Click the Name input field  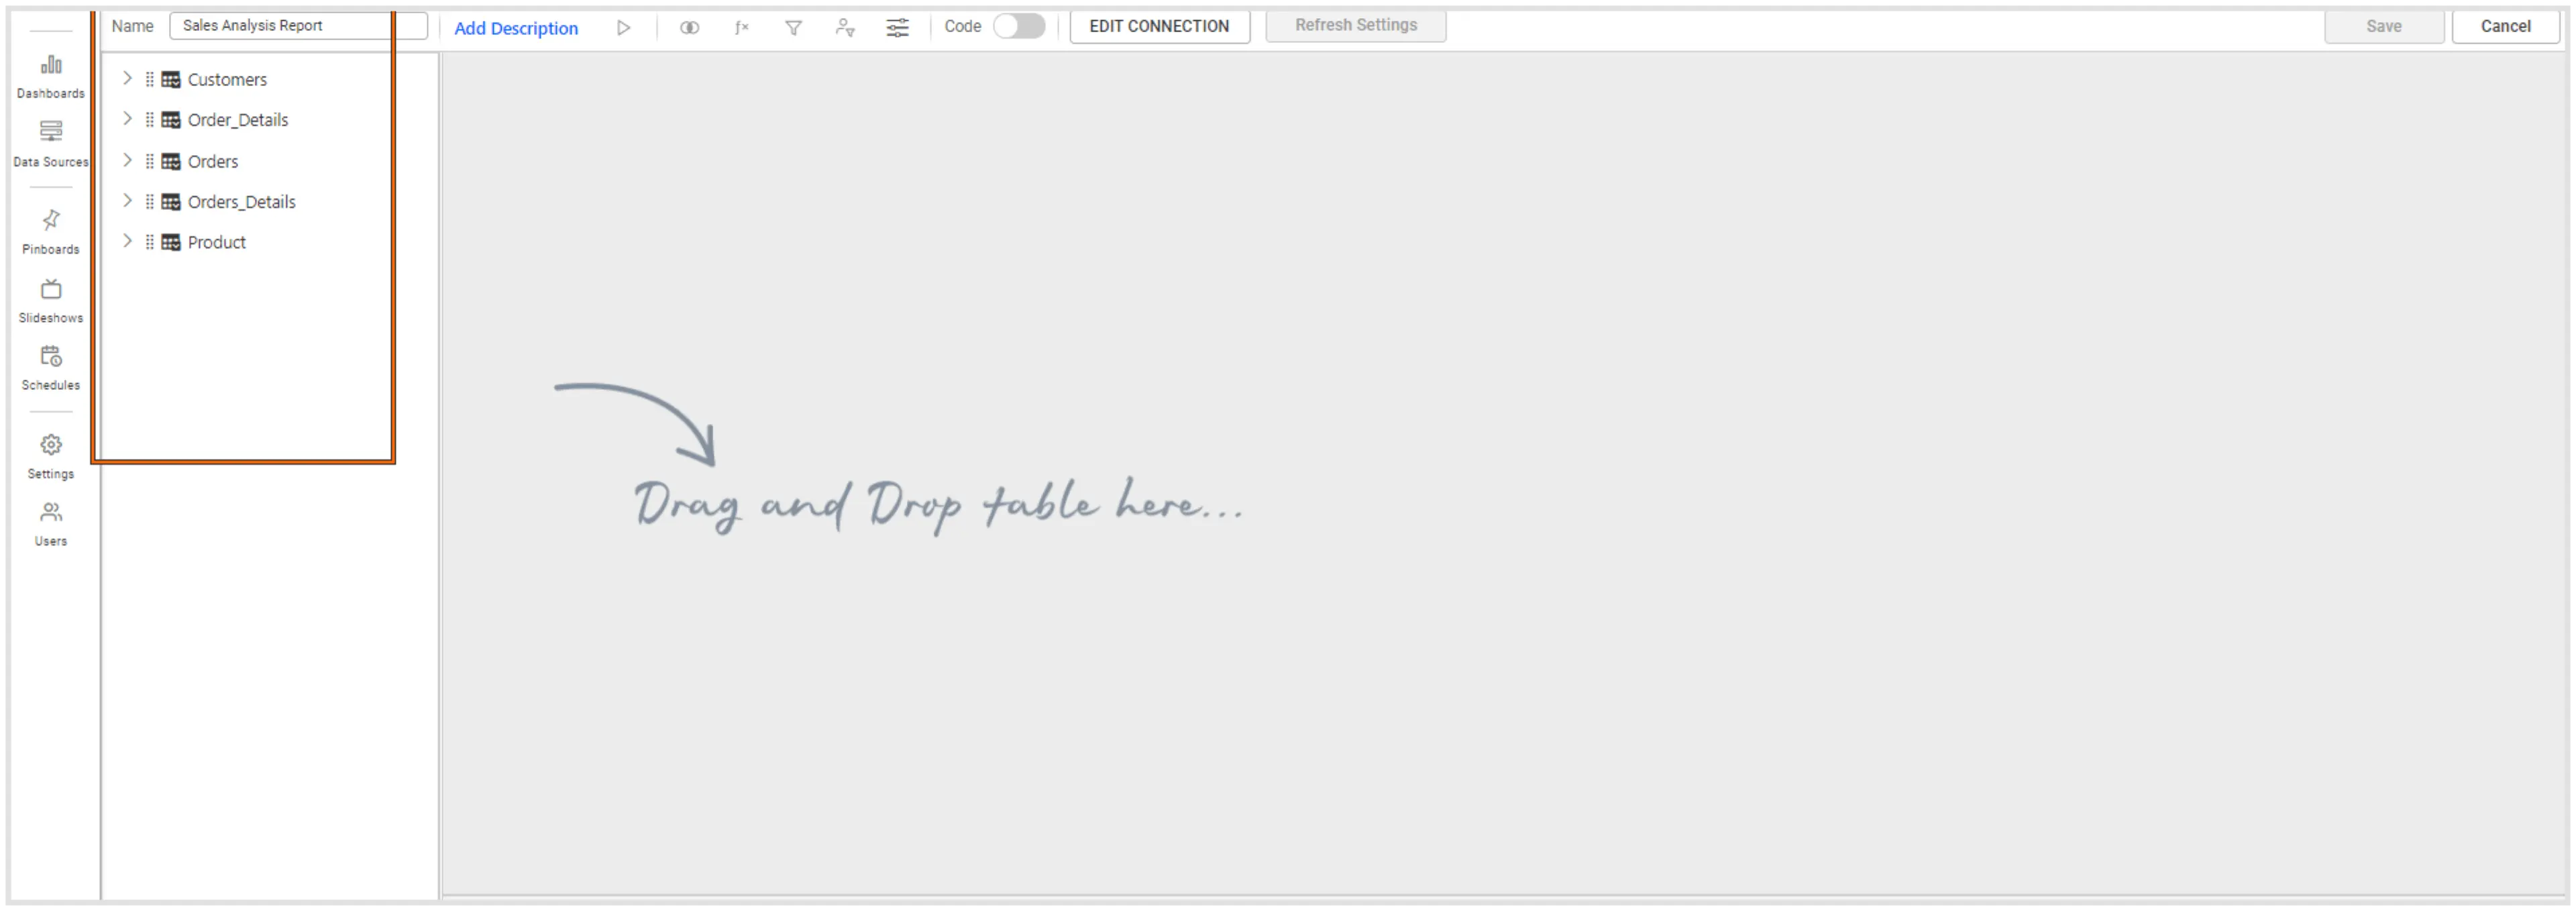click(297, 26)
